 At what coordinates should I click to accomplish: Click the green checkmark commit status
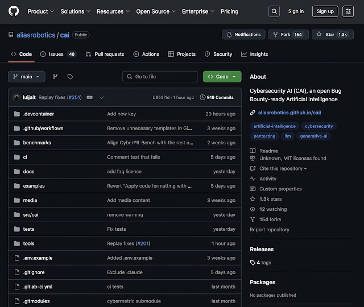point(102,97)
